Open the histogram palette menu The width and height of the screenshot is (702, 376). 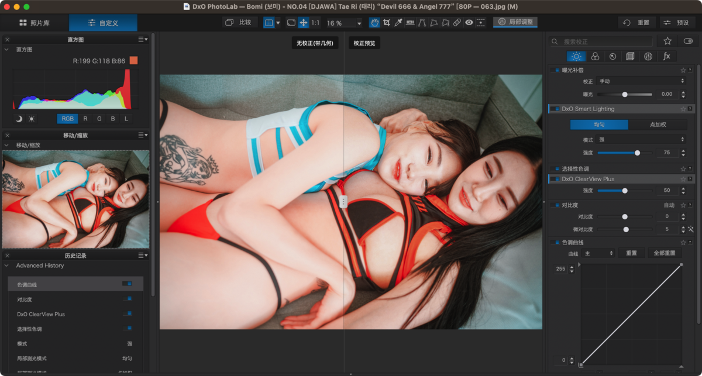point(143,39)
